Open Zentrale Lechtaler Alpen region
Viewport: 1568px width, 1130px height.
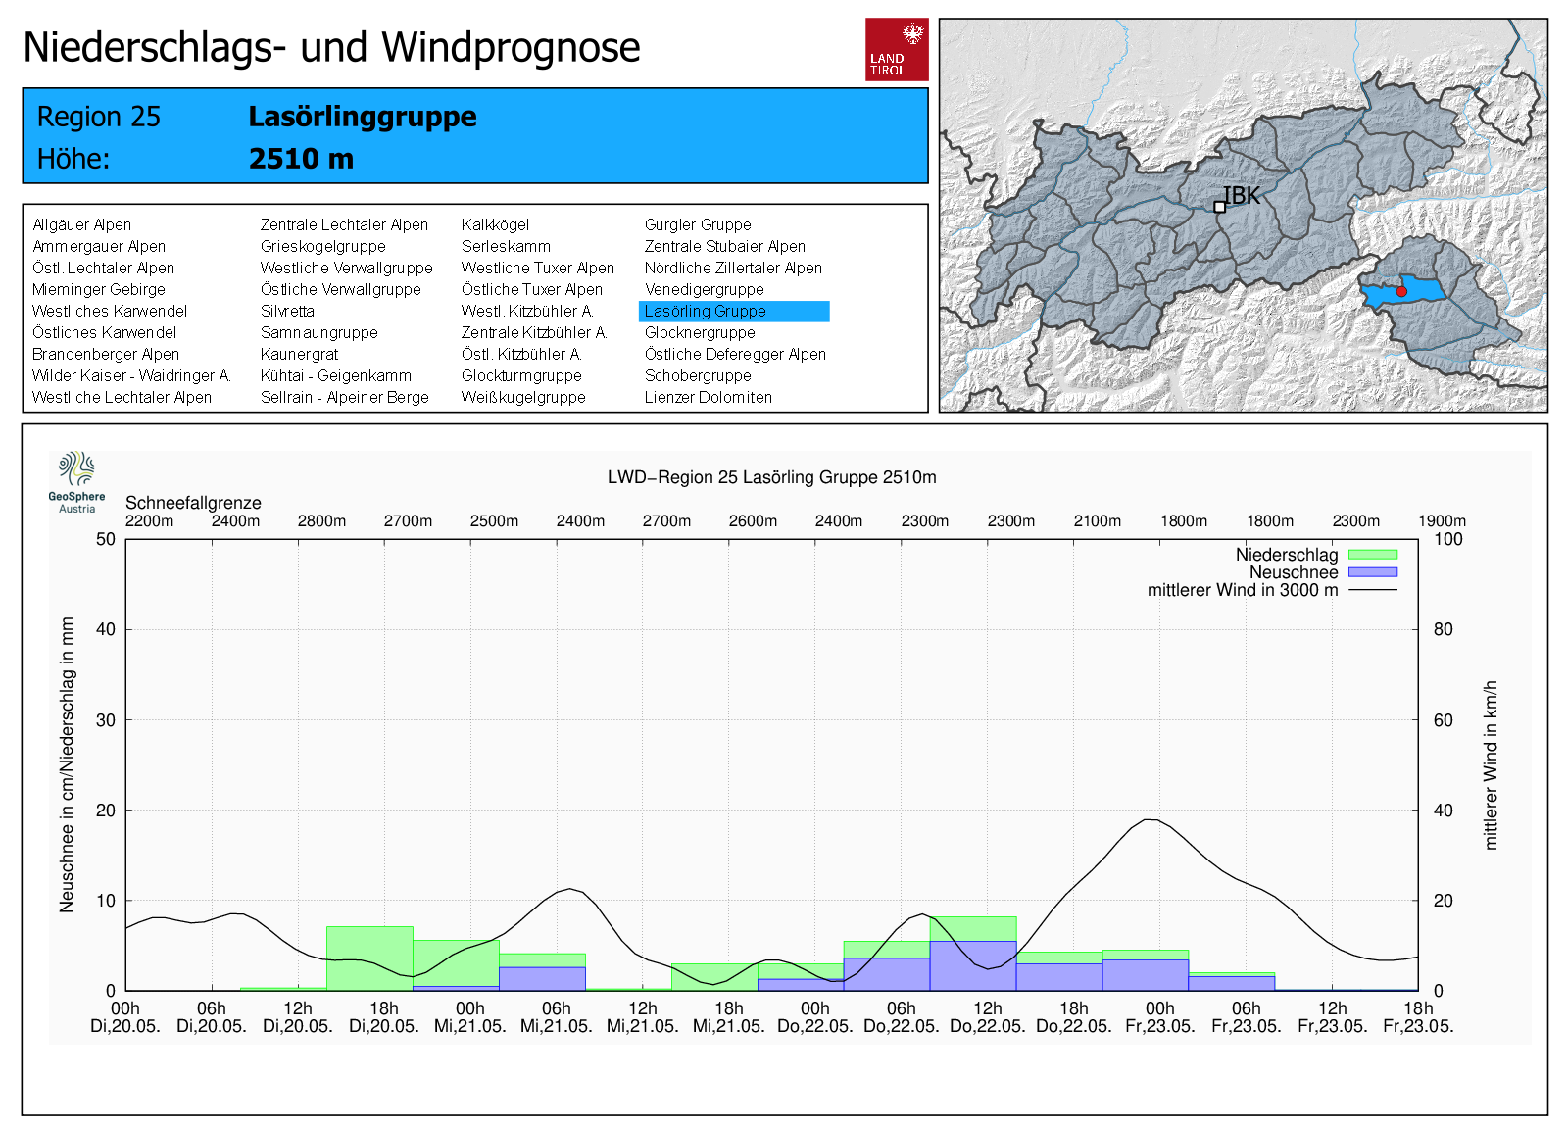[344, 225]
